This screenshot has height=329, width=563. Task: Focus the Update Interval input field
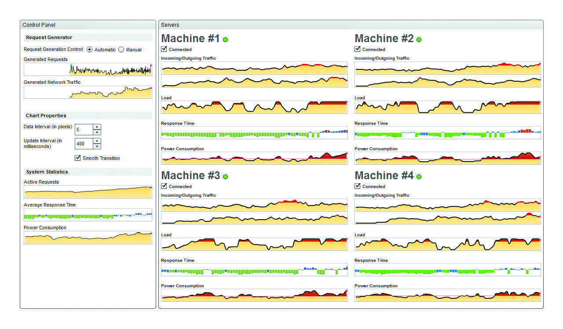pos(84,144)
